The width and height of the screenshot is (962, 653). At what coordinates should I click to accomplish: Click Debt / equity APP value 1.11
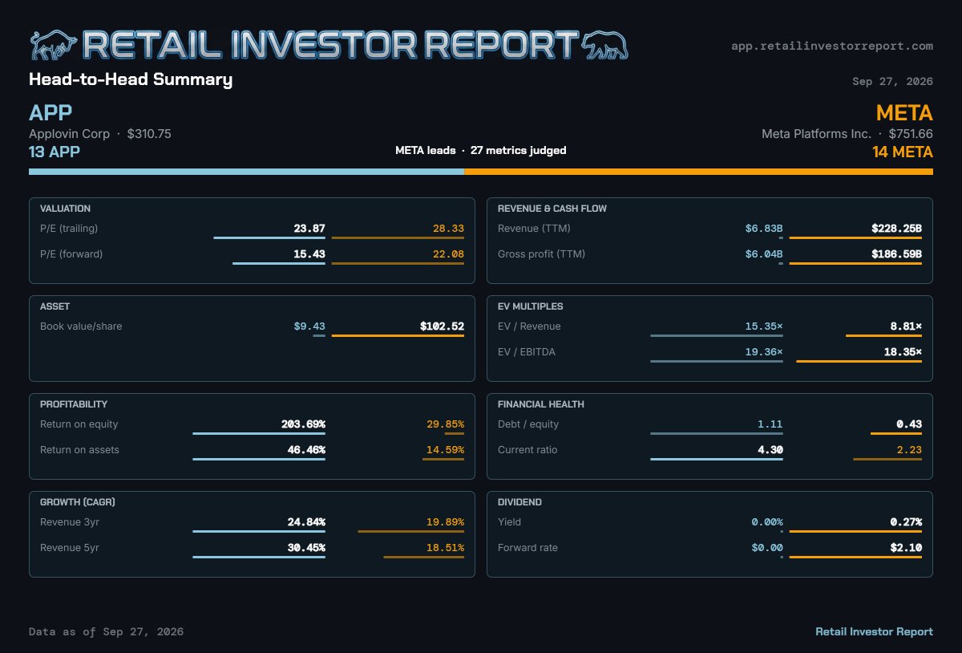click(x=770, y=424)
